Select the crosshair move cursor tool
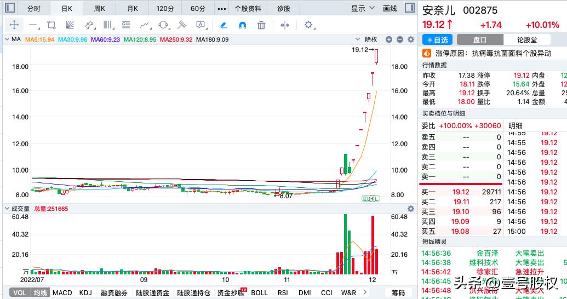 click(14, 25)
